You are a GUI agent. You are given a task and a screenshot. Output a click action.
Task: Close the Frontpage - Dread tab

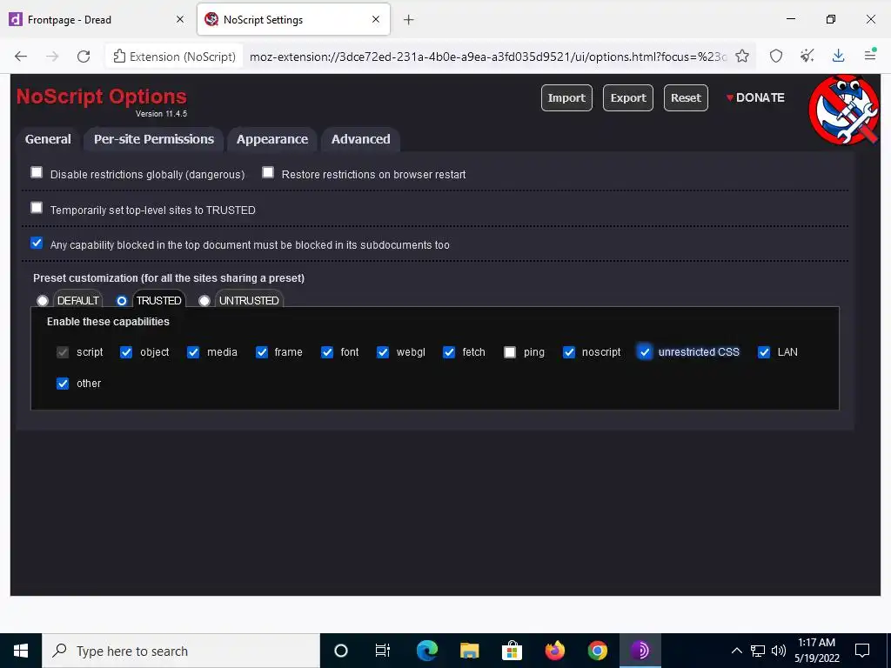(180, 19)
